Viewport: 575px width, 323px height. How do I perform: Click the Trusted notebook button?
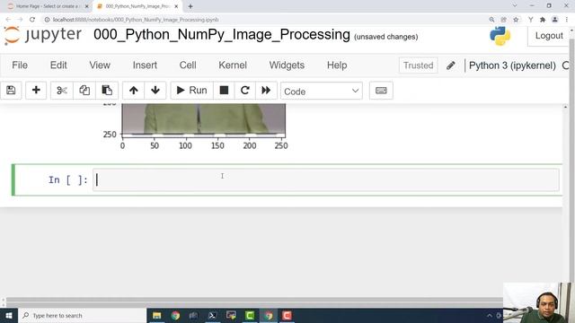418,65
